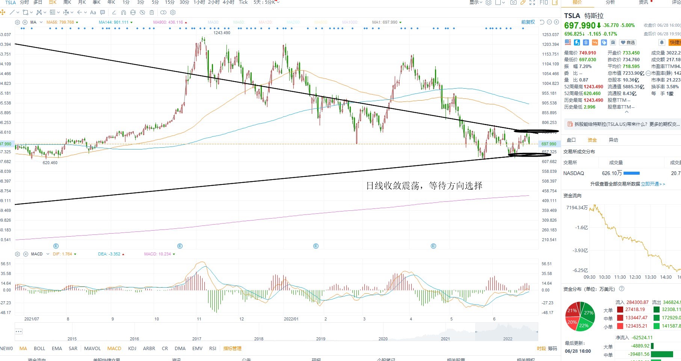Open the 异动 movements tab
This screenshot has height=361, width=681.
click(613, 140)
